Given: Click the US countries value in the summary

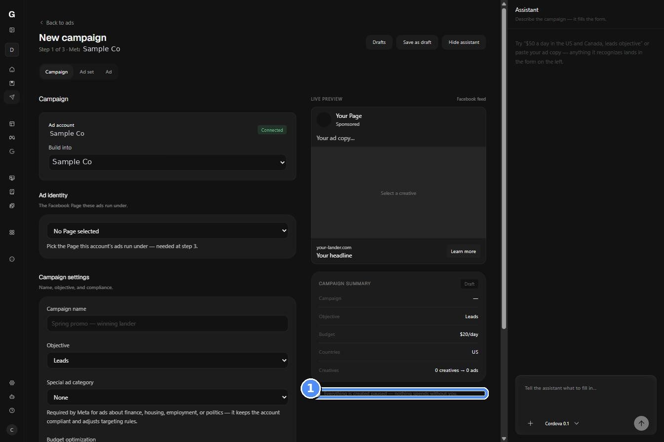Looking at the screenshot, I should pos(475,352).
